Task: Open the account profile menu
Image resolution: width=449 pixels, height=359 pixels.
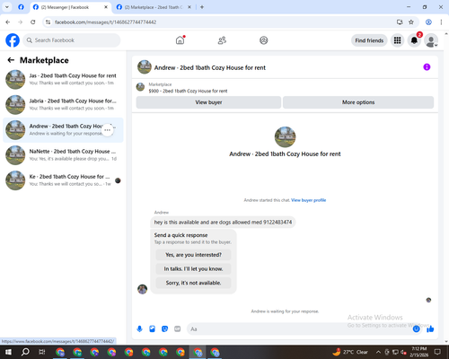Action: tap(431, 40)
